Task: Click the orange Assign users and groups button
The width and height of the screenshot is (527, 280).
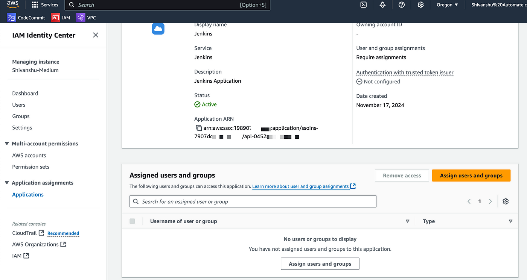Action: click(471, 176)
